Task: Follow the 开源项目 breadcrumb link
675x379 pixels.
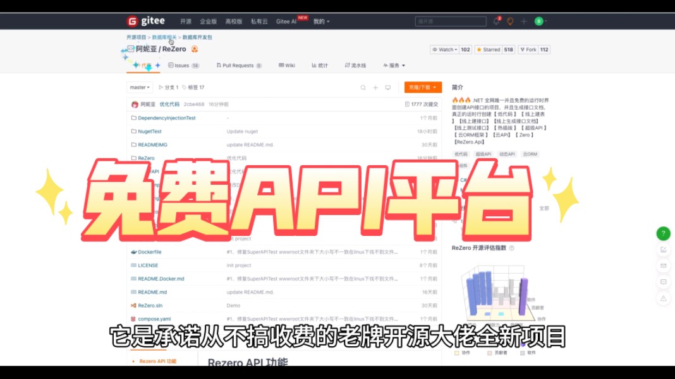Action: pos(136,37)
